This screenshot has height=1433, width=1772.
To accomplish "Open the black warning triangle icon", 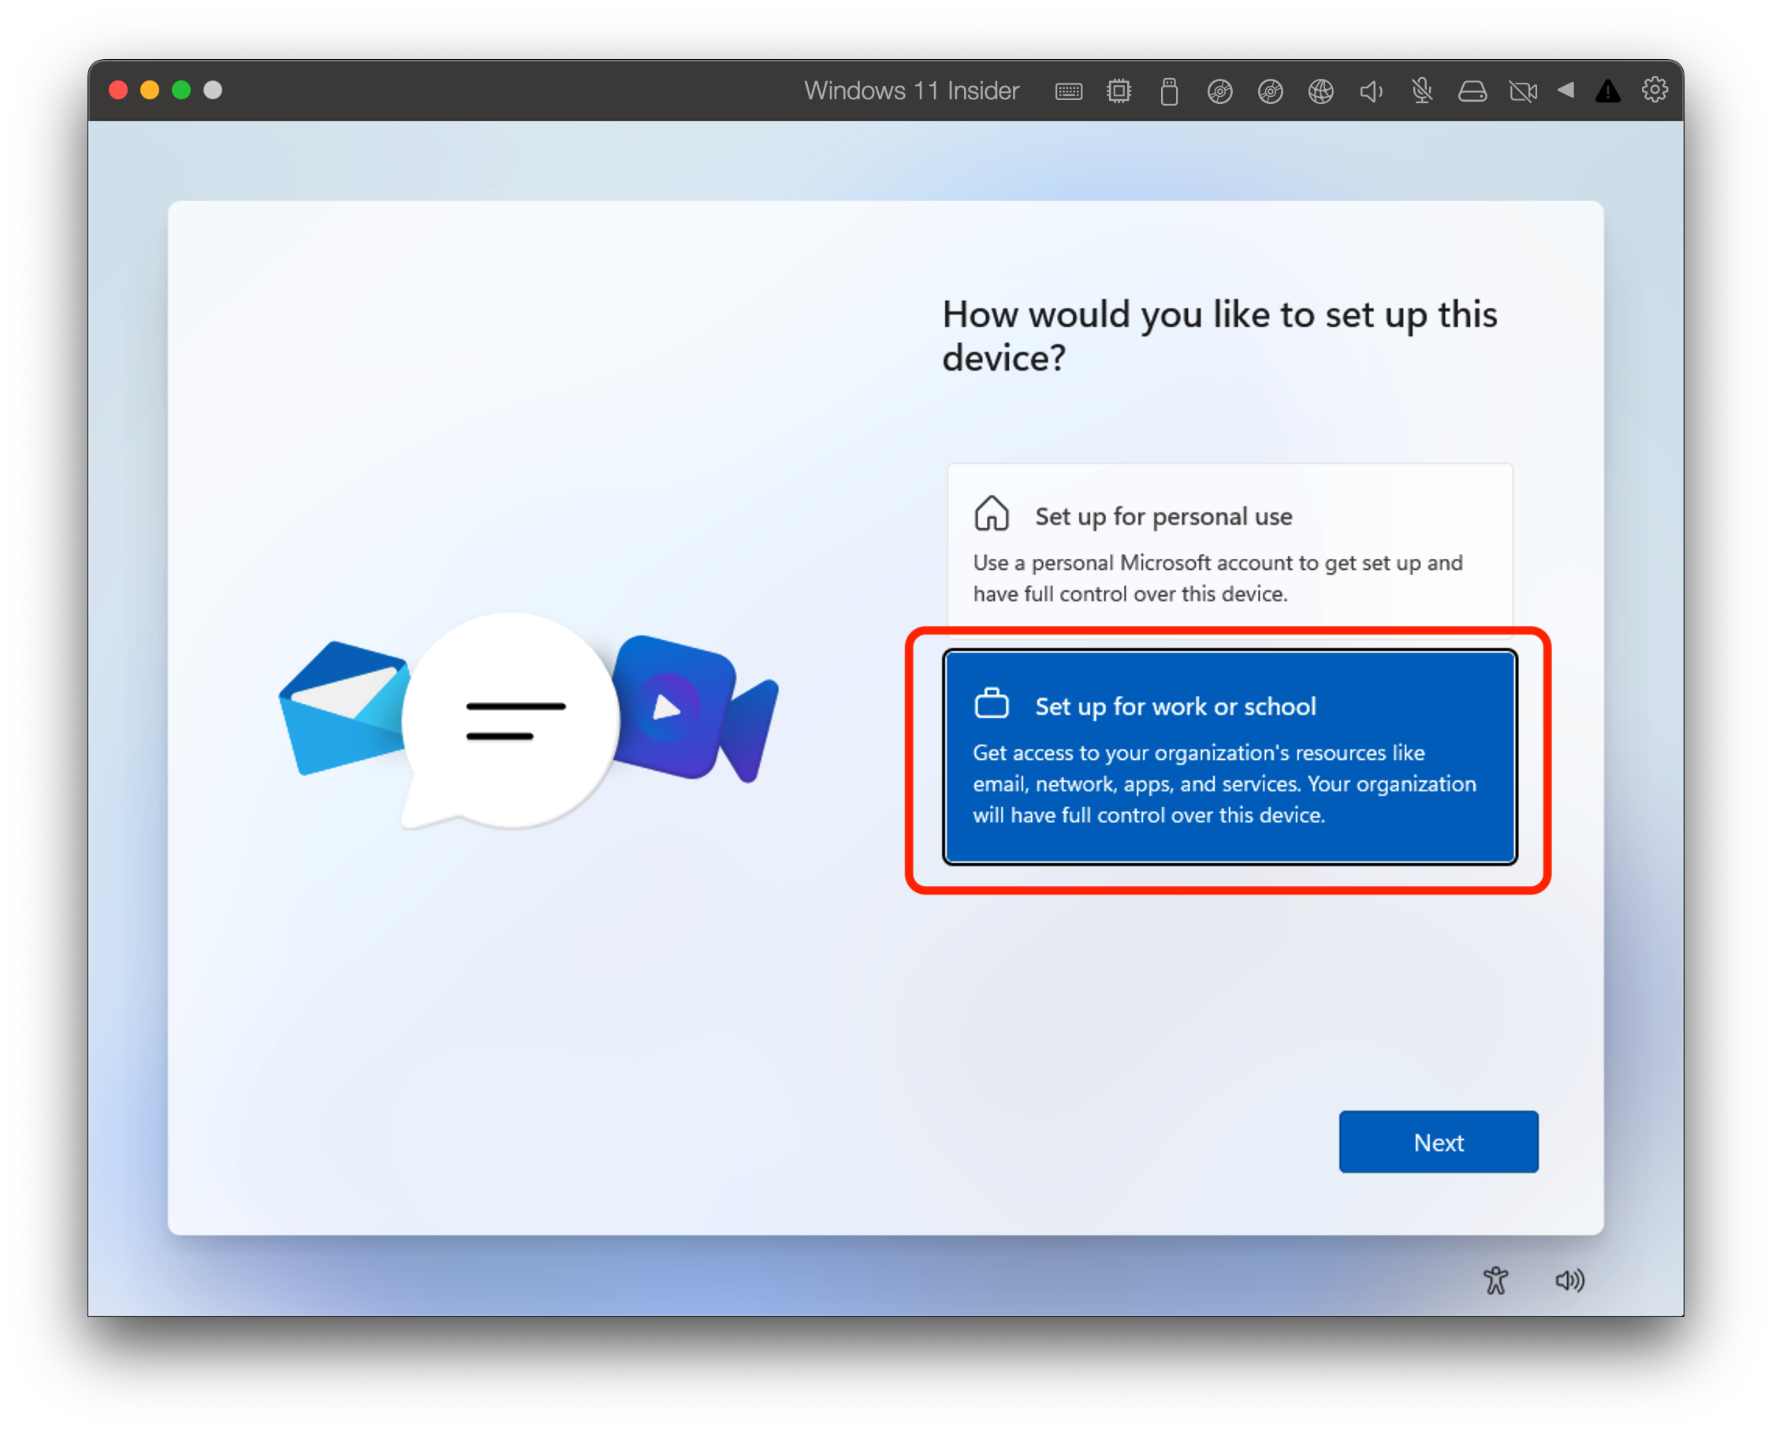I will (x=1607, y=91).
